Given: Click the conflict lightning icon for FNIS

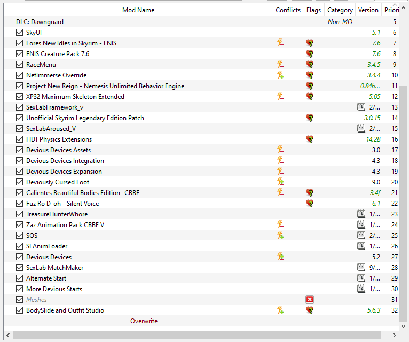Looking at the screenshot, I should tap(280, 43).
